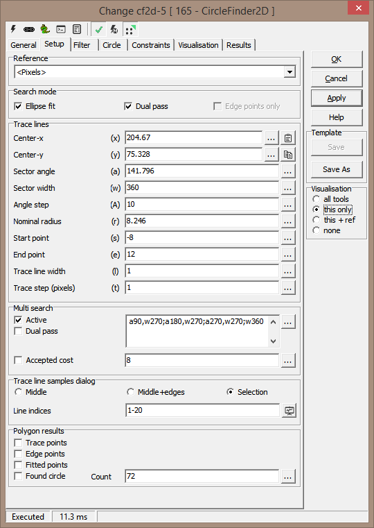Open ellipsis options for Angle step
Viewport: 374px width, 528px height.
(288, 205)
